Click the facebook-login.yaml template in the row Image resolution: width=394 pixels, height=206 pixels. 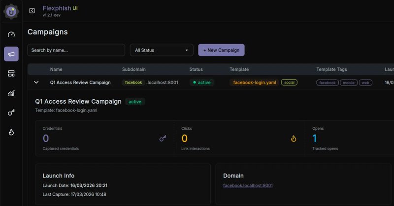(253, 83)
